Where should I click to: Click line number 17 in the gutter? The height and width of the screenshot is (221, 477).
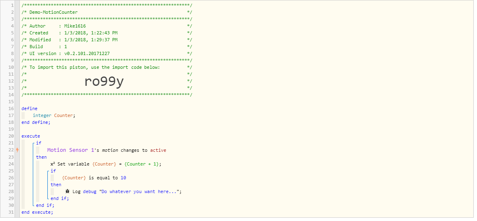tap(12, 115)
